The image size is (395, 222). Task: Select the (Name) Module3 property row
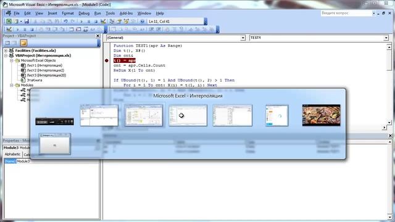(x=52, y=161)
